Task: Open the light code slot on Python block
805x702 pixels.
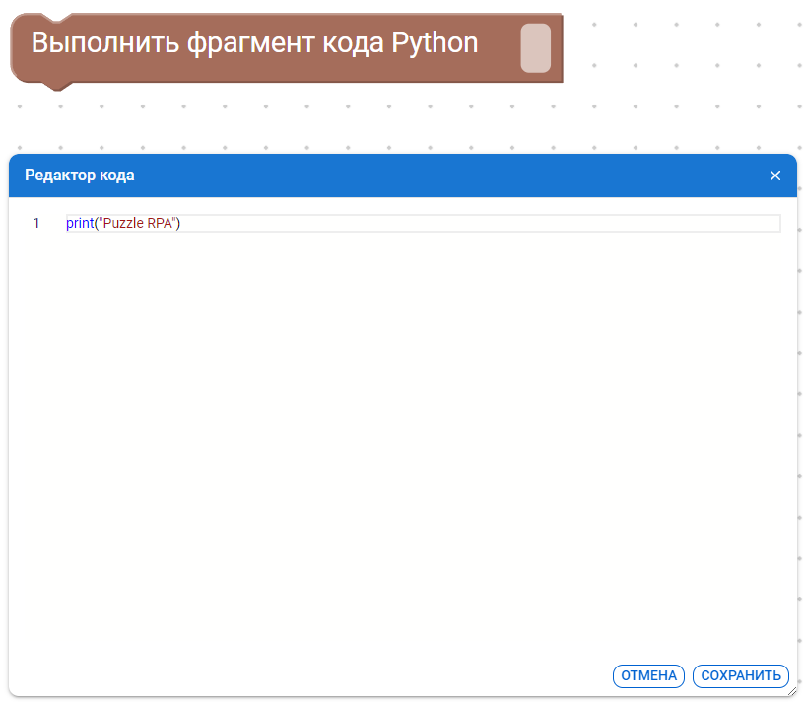Action: click(x=535, y=47)
